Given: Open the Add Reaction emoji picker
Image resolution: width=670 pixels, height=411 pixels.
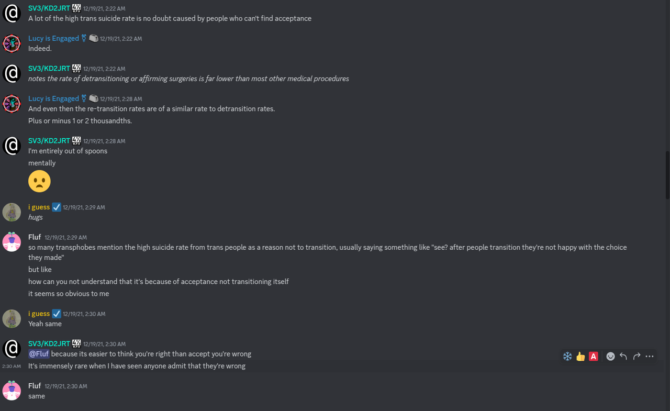Looking at the screenshot, I should [610, 357].
